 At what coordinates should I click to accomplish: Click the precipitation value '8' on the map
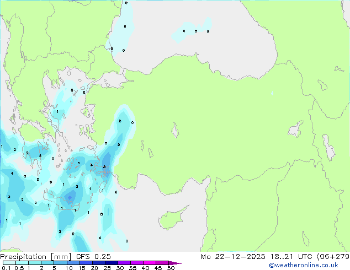tap(104, 167)
